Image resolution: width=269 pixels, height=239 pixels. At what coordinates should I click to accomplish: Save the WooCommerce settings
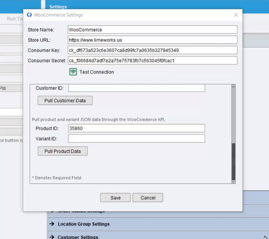pos(116,198)
